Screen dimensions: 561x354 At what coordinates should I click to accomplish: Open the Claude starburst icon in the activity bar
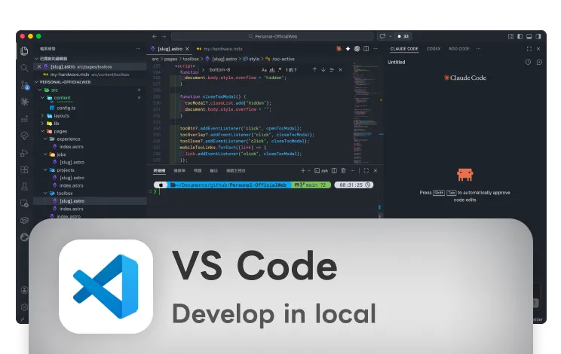tap(24, 102)
